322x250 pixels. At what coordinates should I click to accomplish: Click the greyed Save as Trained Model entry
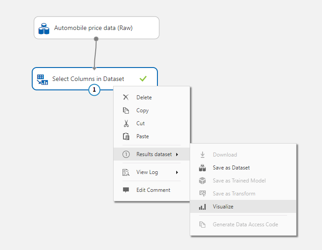(x=243, y=181)
